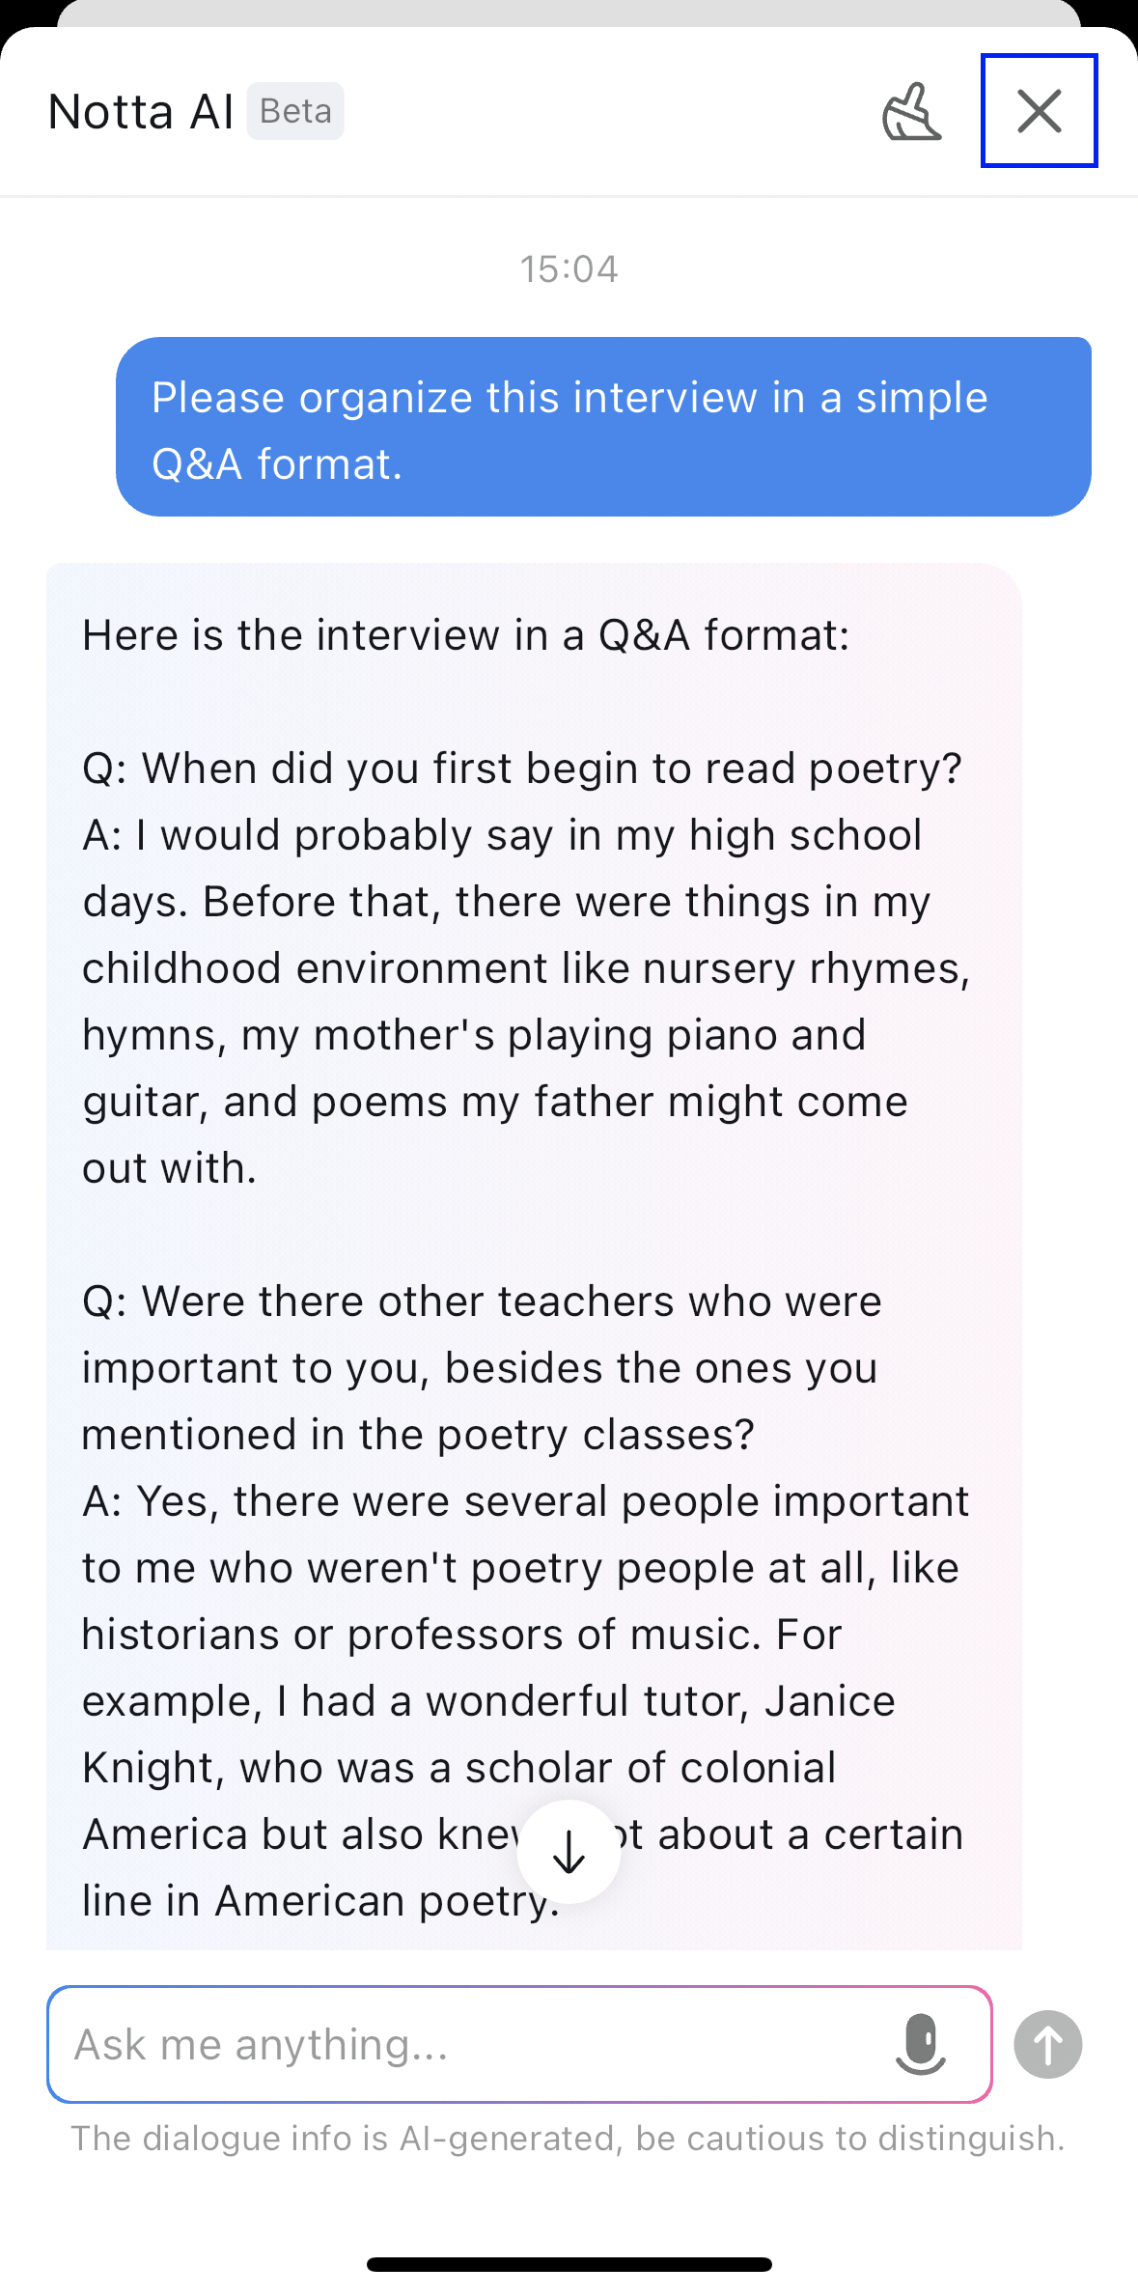Tap the 15:04 chat timestamp
The image size is (1138, 2295).
pos(569,269)
